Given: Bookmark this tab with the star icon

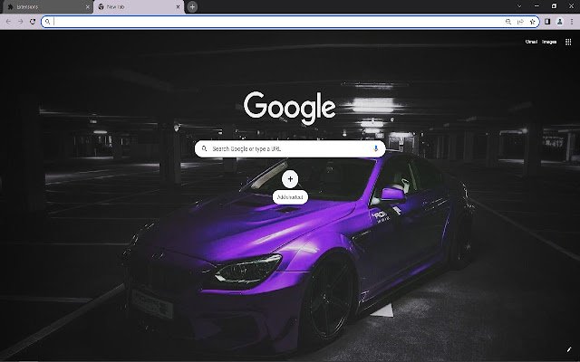Looking at the screenshot, I should coord(532,22).
